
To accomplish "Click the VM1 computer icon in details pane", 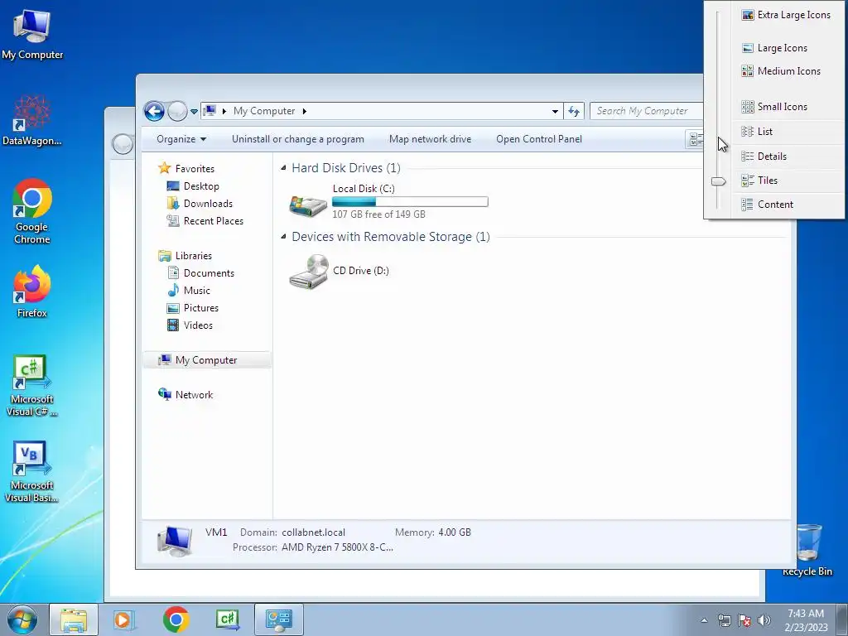I will point(175,541).
